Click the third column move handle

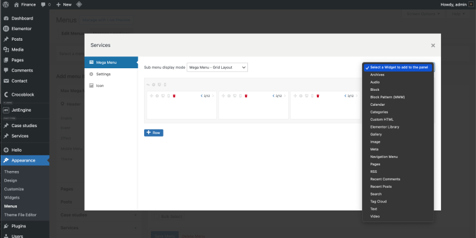(295, 96)
